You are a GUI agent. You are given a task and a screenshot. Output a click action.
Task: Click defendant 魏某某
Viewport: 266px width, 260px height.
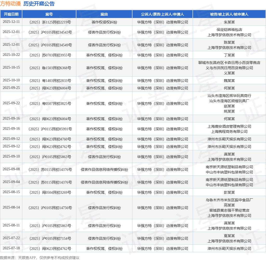click(x=229, y=81)
